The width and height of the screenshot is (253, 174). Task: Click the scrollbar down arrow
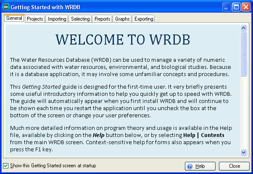coord(243,152)
